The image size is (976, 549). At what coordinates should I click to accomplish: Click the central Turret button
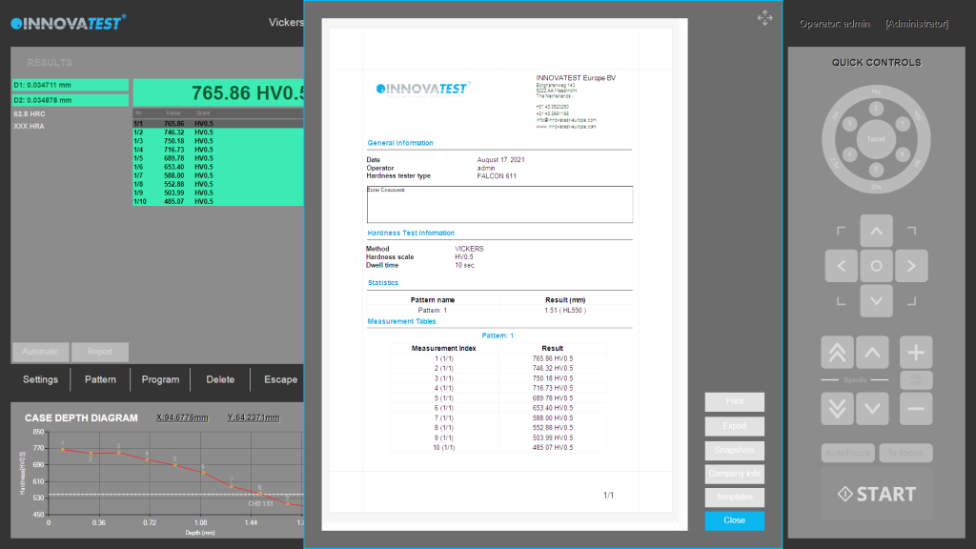click(x=877, y=139)
